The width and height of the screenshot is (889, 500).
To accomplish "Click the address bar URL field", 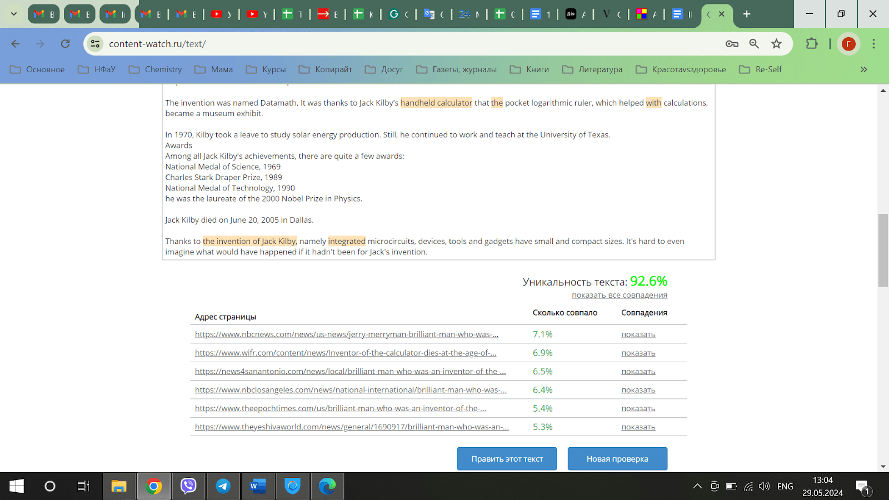I will (x=389, y=44).
